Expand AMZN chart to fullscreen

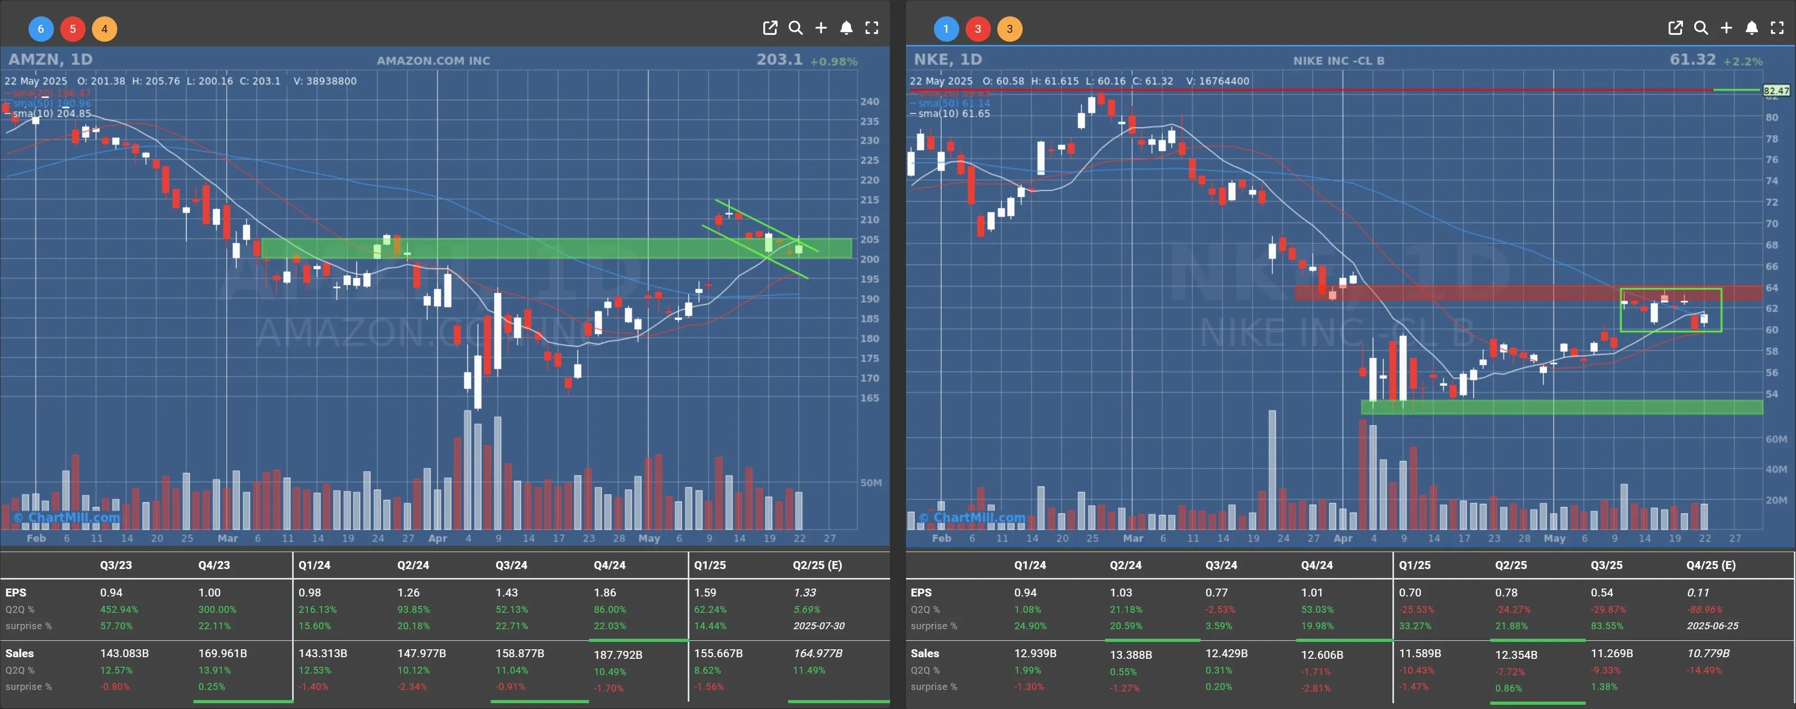click(872, 28)
